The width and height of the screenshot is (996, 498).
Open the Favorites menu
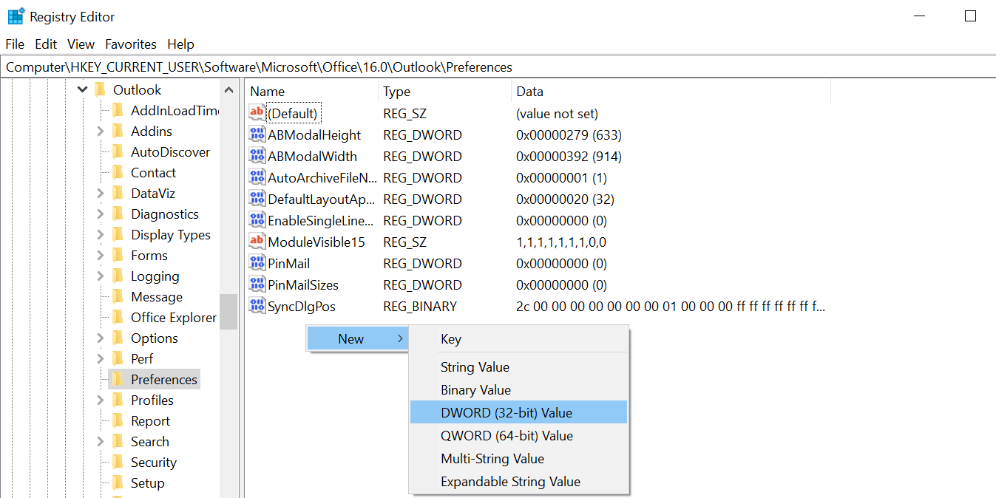(131, 44)
